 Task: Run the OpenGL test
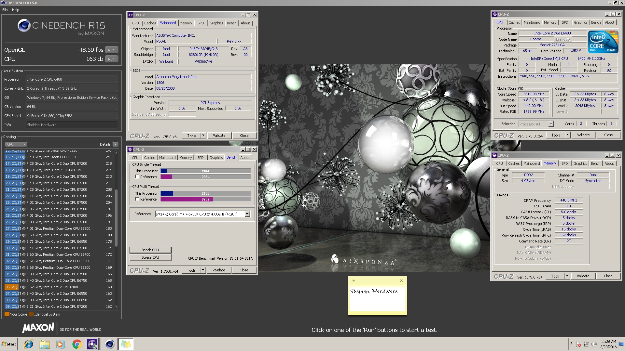click(x=111, y=50)
